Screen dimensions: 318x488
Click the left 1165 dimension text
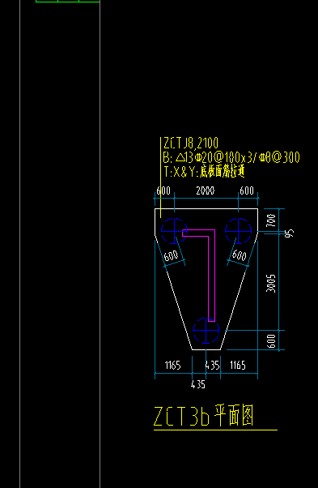coord(172,365)
